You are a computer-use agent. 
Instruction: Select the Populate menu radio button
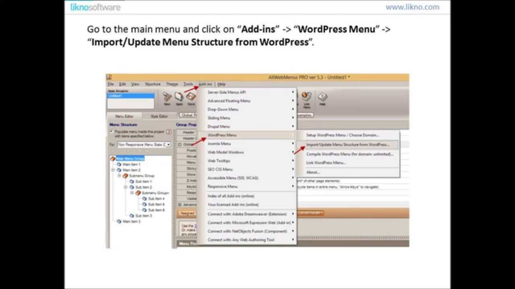(x=112, y=131)
